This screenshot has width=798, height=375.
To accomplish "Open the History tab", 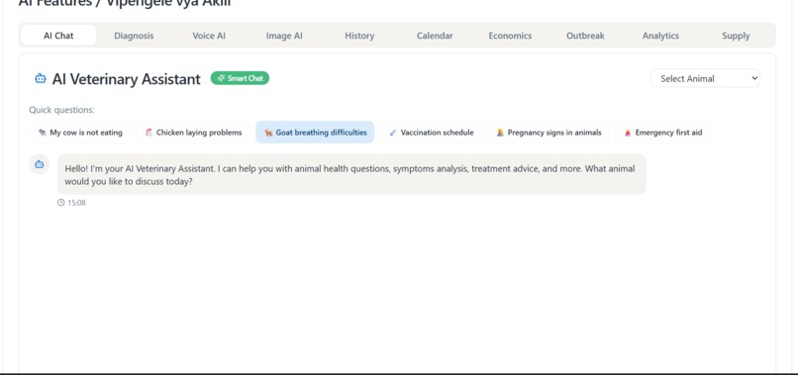I will coord(359,36).
